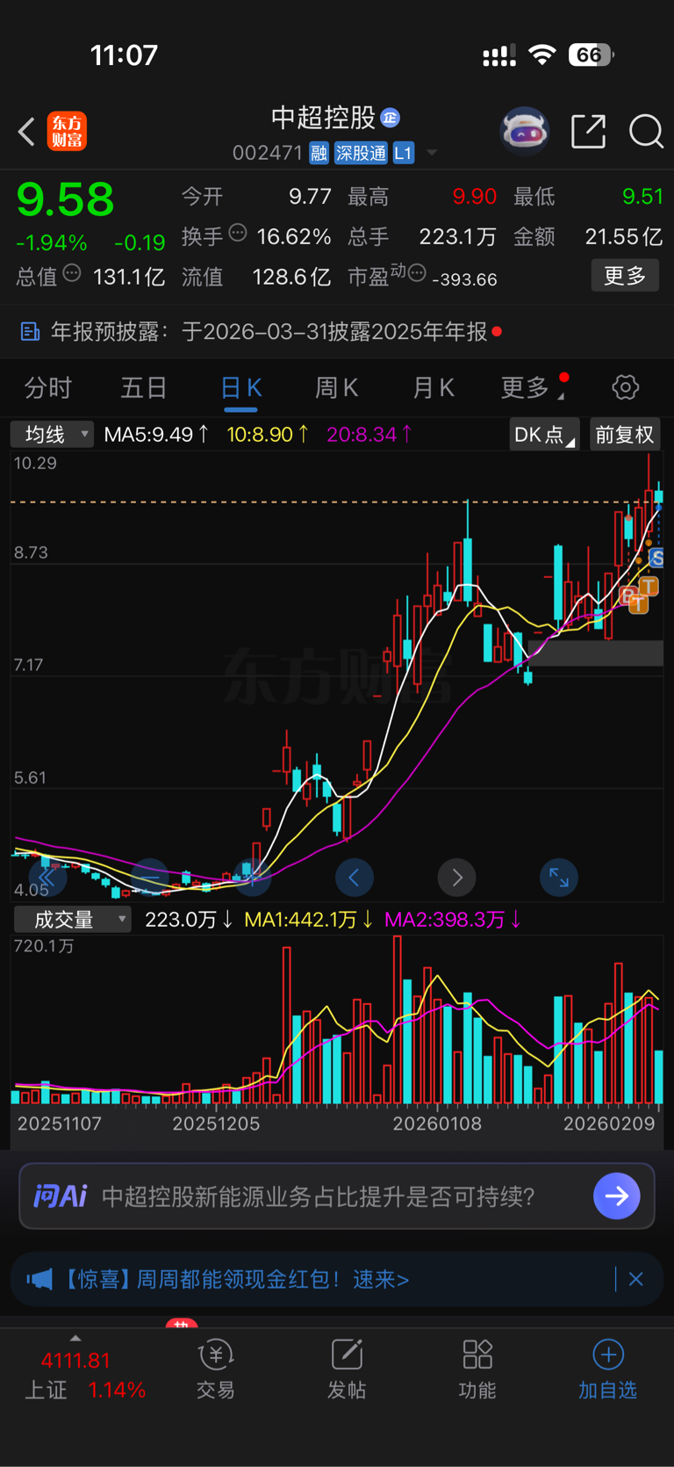The image size is (674, 1467).
Task: Tap the 最低 9.51 value
Action: coord(642,196)
